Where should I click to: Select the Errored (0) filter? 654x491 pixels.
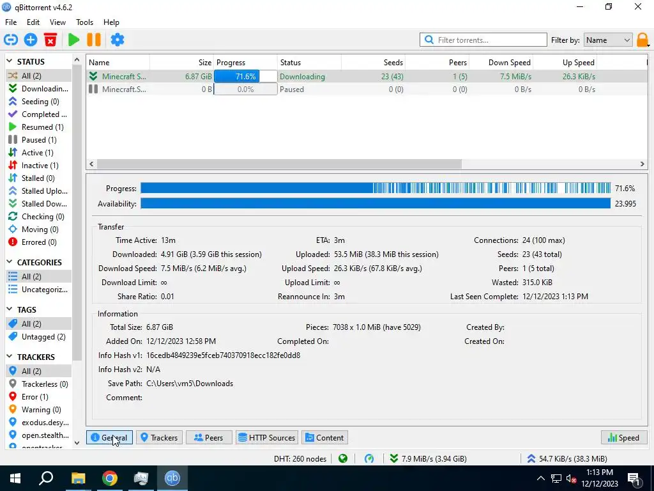38,242
